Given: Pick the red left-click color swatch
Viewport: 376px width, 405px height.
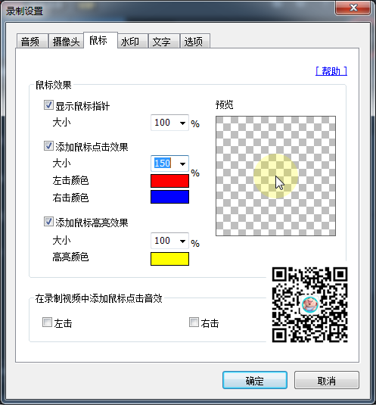Looking at the screenshot, I should tap(169, 181).
